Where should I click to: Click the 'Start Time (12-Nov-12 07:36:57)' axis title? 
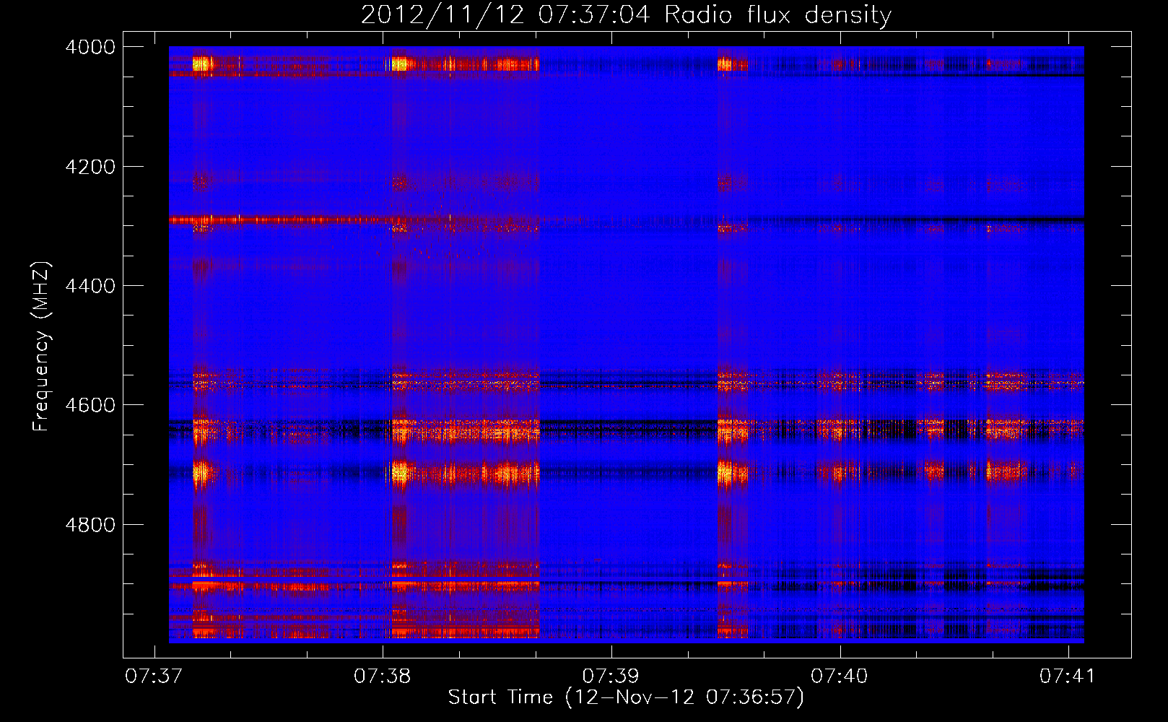point(626,697)
